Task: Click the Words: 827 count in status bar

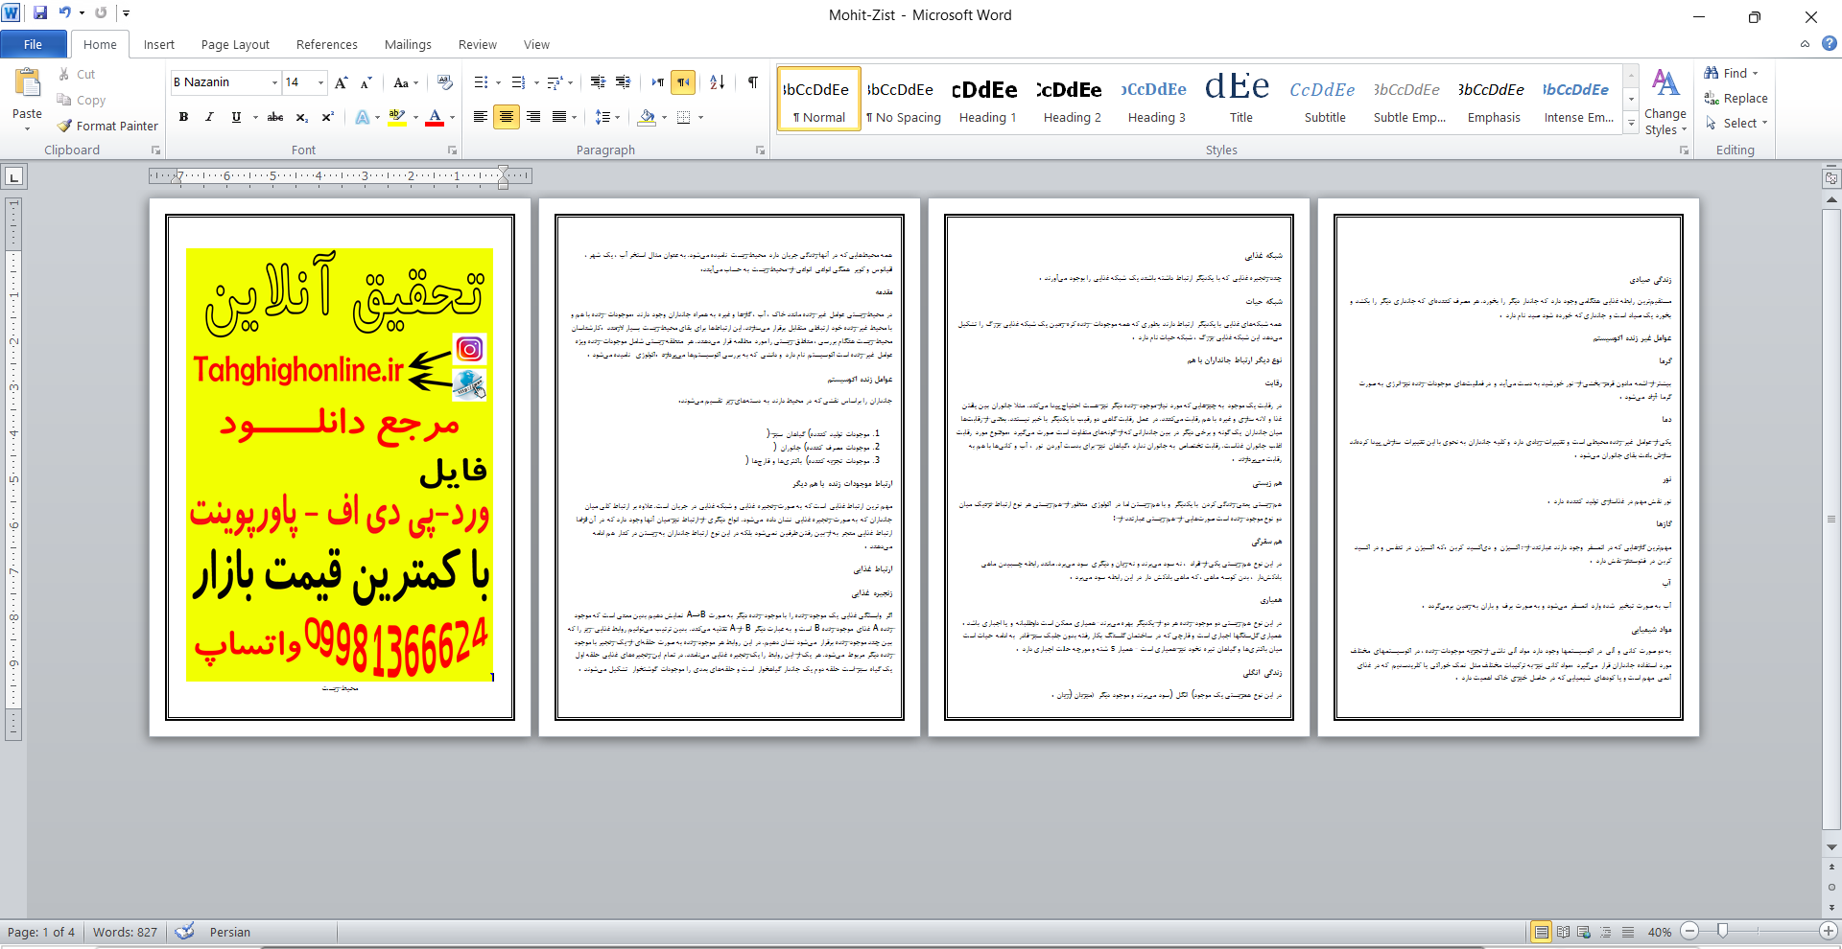Action: (125, 932)
